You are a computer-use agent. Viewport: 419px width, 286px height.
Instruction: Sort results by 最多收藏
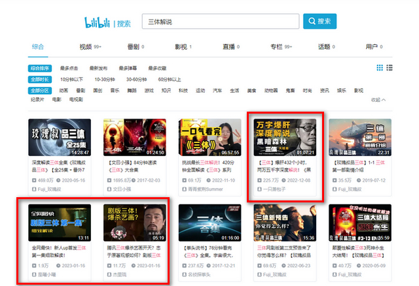pos(157,68)
